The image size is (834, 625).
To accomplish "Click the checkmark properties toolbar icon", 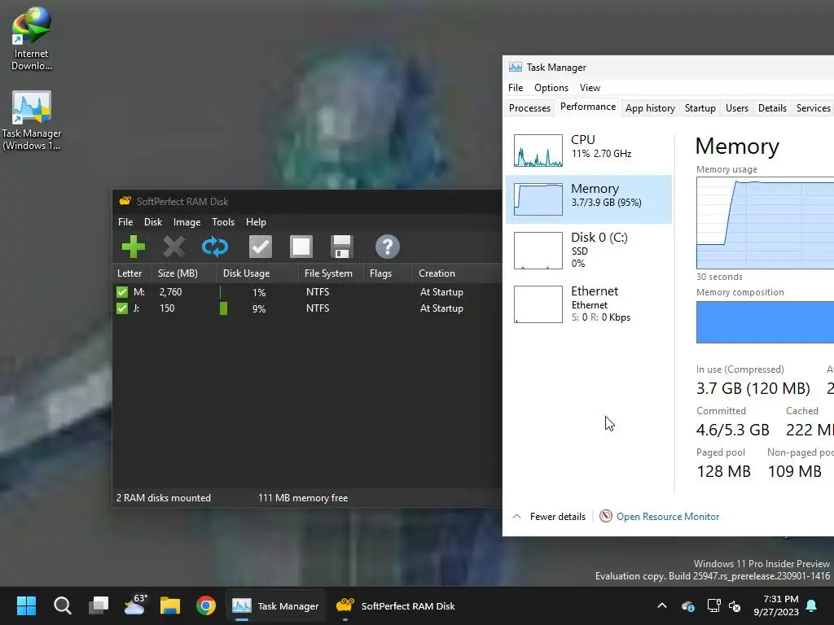I will (261, 247).
